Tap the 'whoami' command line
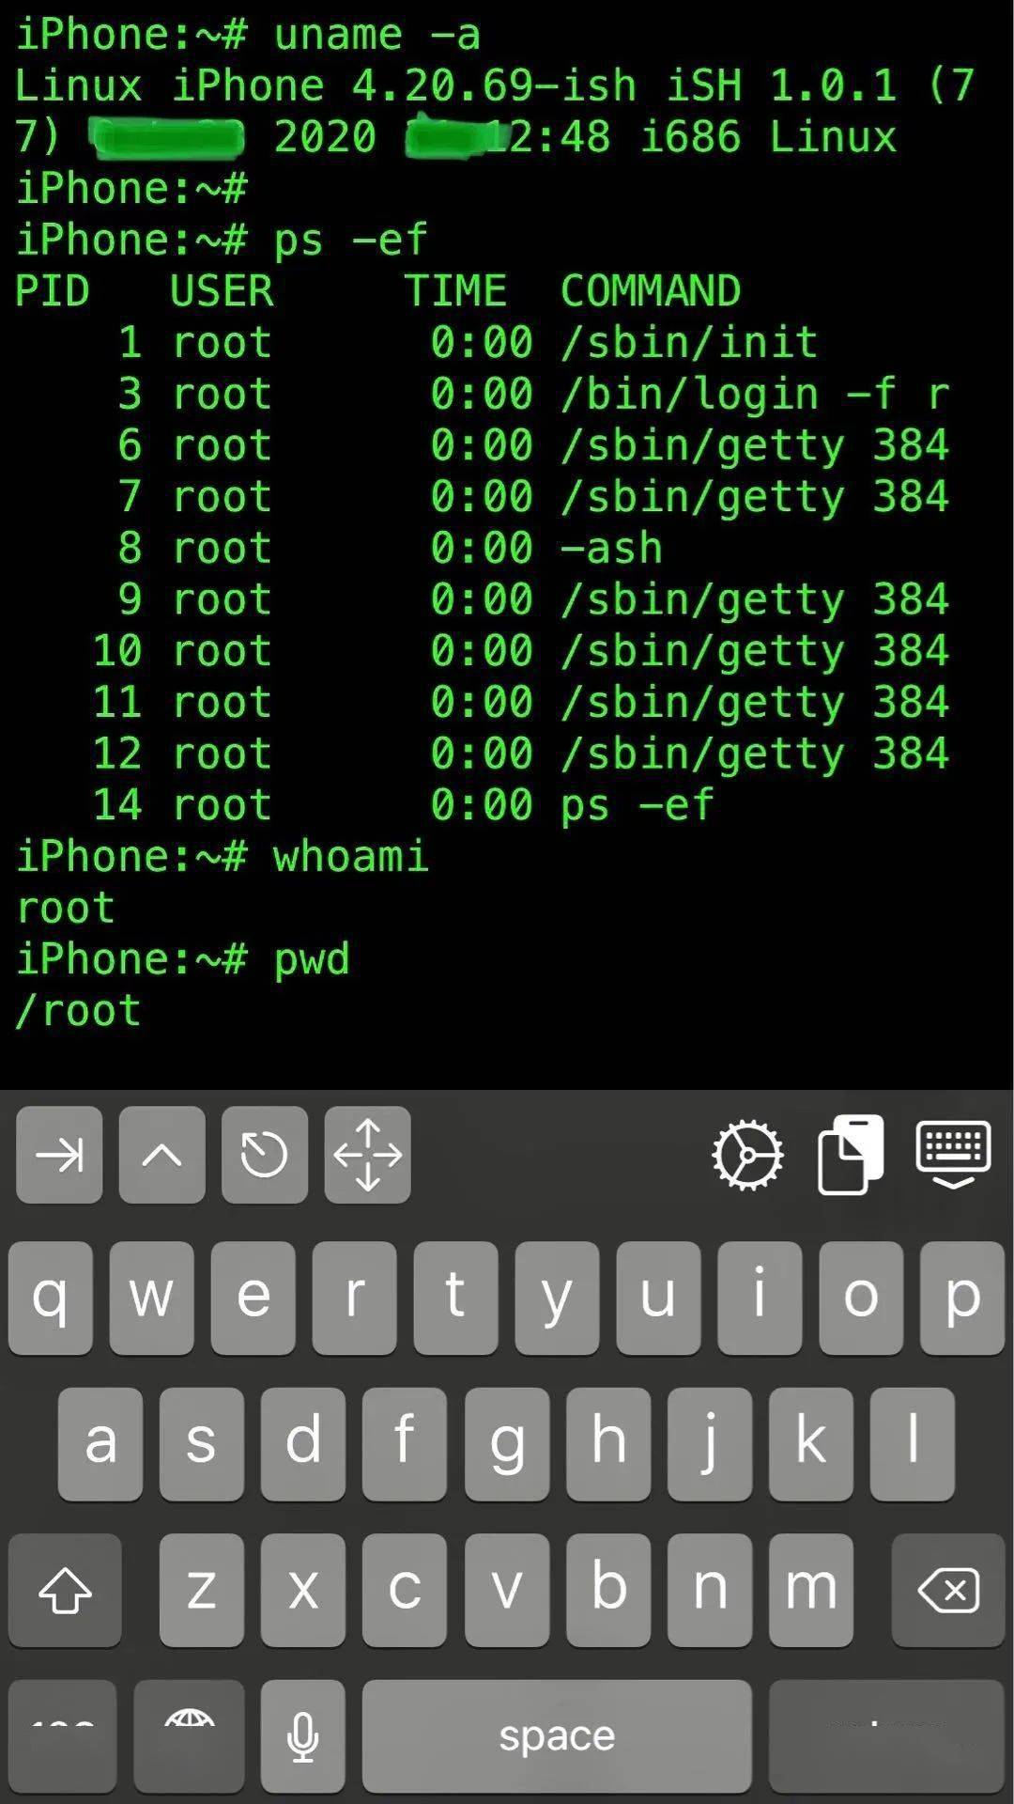1014x1804 pixels. coord(223,857)
